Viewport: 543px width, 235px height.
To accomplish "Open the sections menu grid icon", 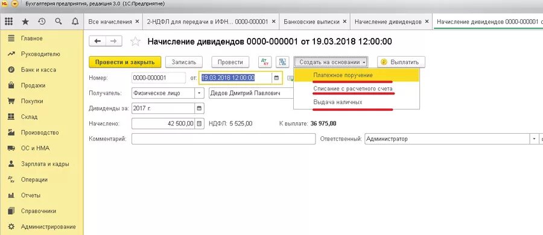I will 8,22.
